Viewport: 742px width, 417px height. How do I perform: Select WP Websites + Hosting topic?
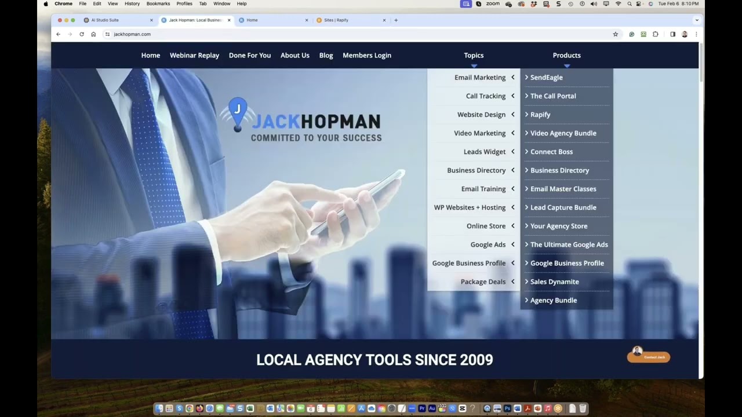[x=470, y=207]
